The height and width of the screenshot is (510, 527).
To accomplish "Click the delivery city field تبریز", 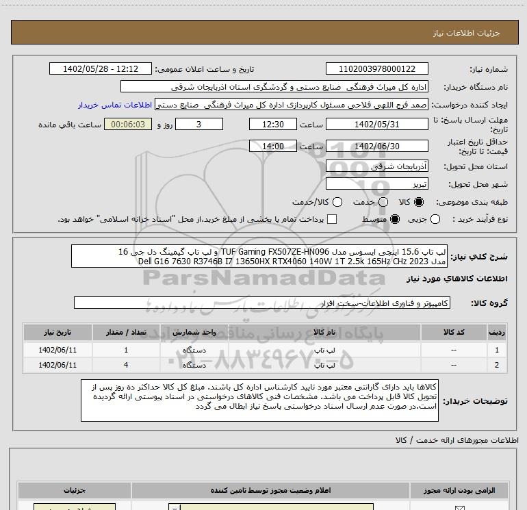I will coord(376,184).
